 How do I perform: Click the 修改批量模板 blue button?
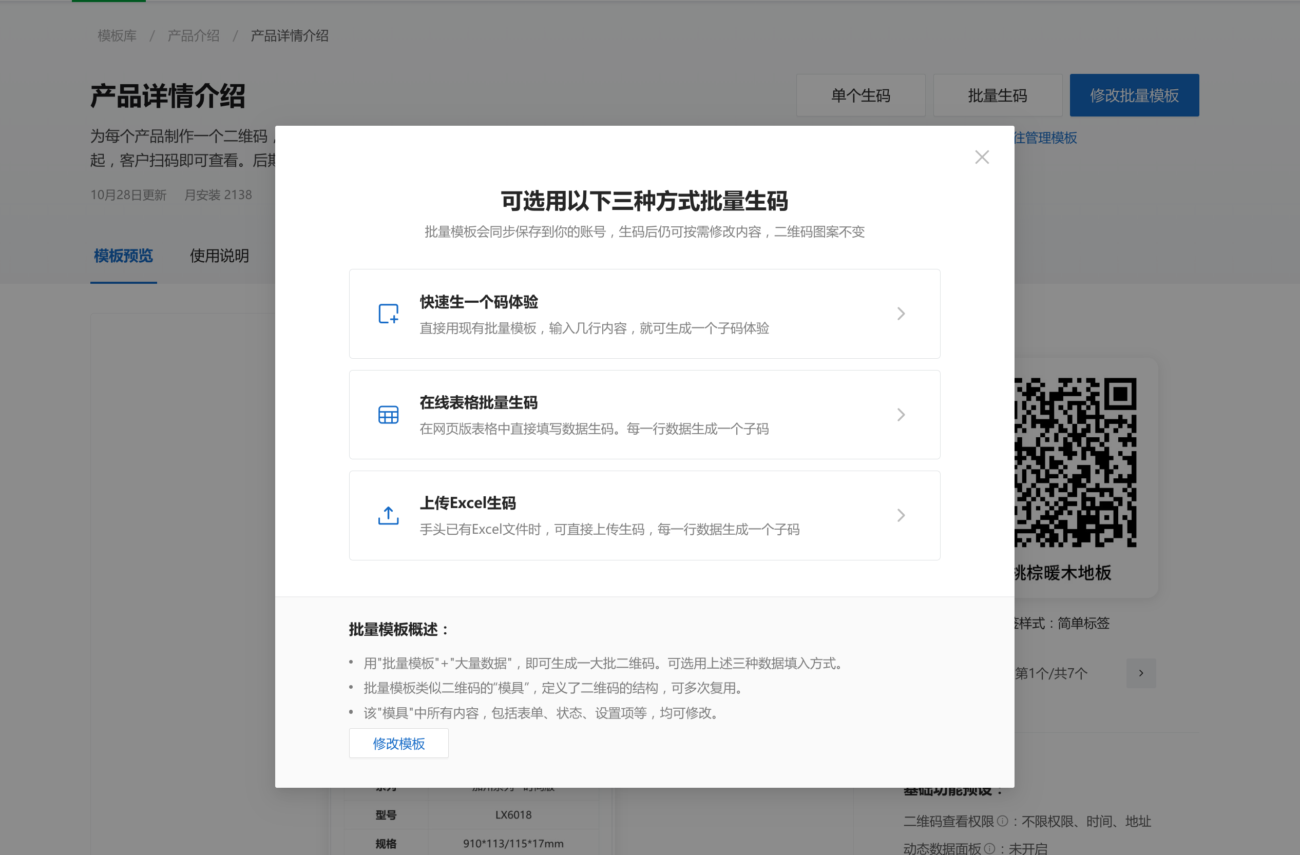coord(1134,95)
